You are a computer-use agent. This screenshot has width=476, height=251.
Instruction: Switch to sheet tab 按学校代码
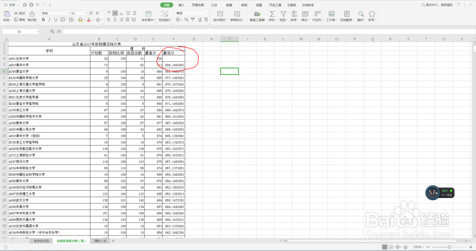[x=41, y=241]
